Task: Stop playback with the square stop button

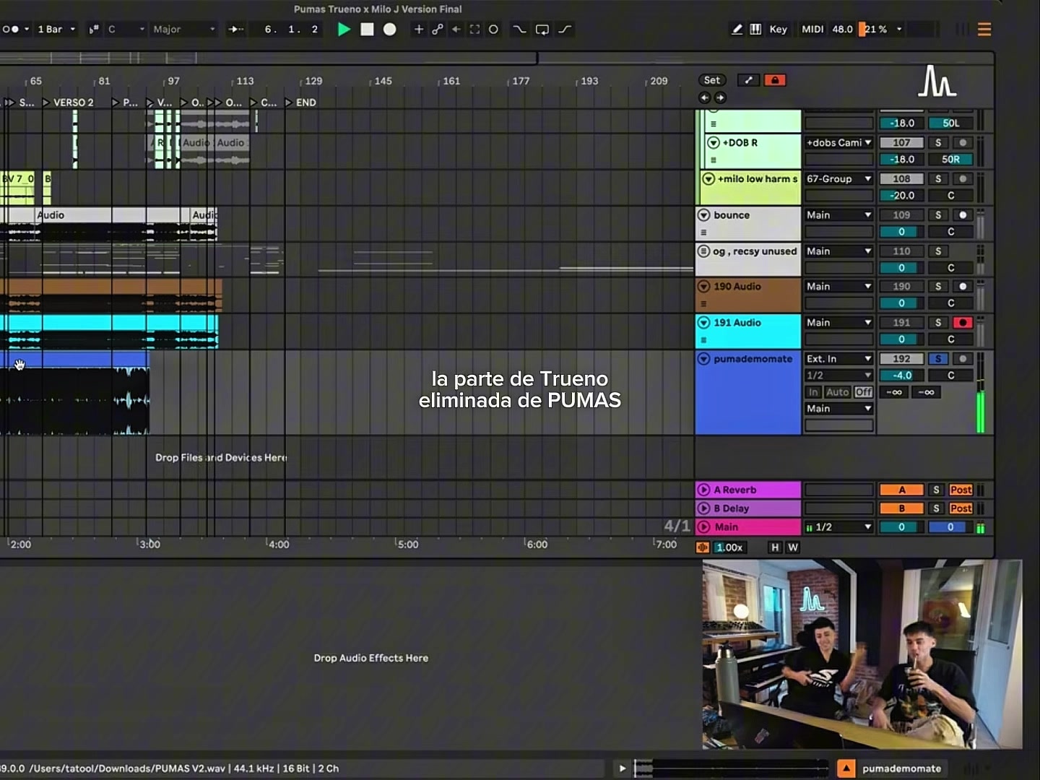Action: click(368, 30)
